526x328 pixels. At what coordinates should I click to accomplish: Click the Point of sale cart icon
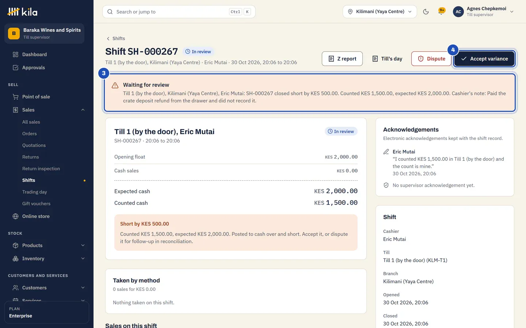15,97
